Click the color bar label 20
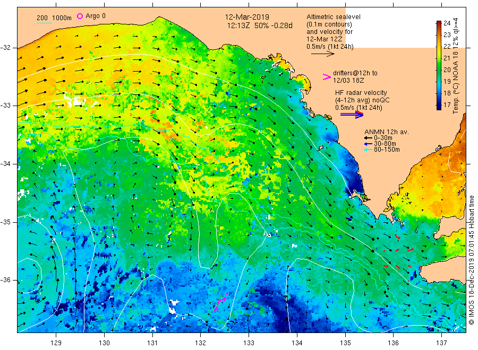Screen dimensions: 478x350 (x=447, y=69)
